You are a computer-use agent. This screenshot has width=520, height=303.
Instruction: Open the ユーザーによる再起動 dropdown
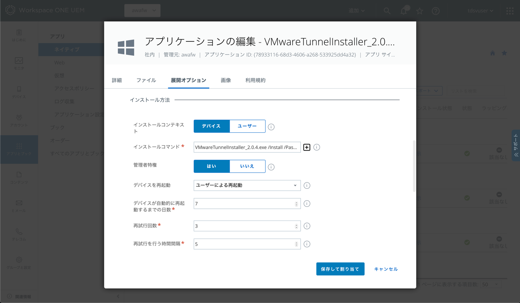coord(247,185)
